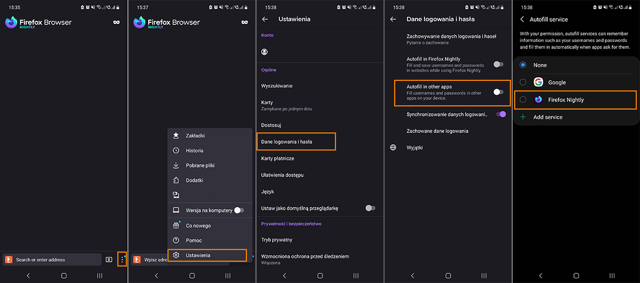Open Wyszukiwanie settings
Screen dimensions: 640x283
pyautogui.click(x=320, y=86)
